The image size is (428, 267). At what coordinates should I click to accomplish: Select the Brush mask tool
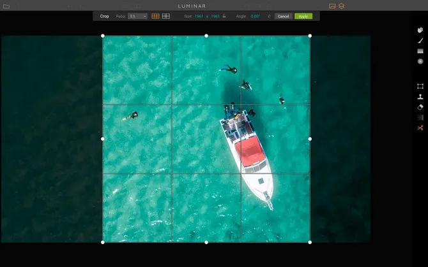click(420, 40)
